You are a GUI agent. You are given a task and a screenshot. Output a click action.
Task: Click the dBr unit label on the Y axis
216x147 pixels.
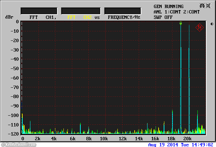point(8,17)
